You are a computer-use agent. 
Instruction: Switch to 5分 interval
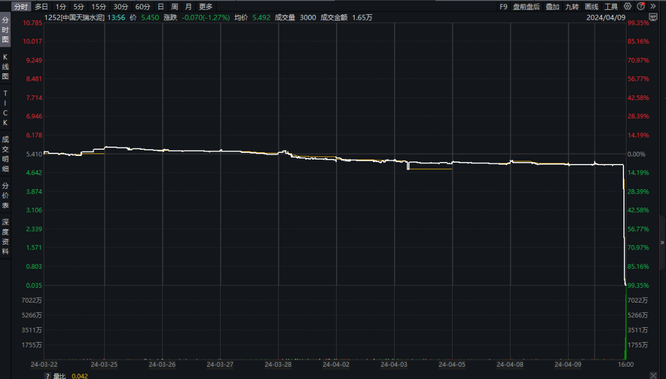[x=79, y=6]
